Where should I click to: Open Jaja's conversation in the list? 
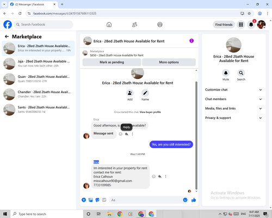38,64
